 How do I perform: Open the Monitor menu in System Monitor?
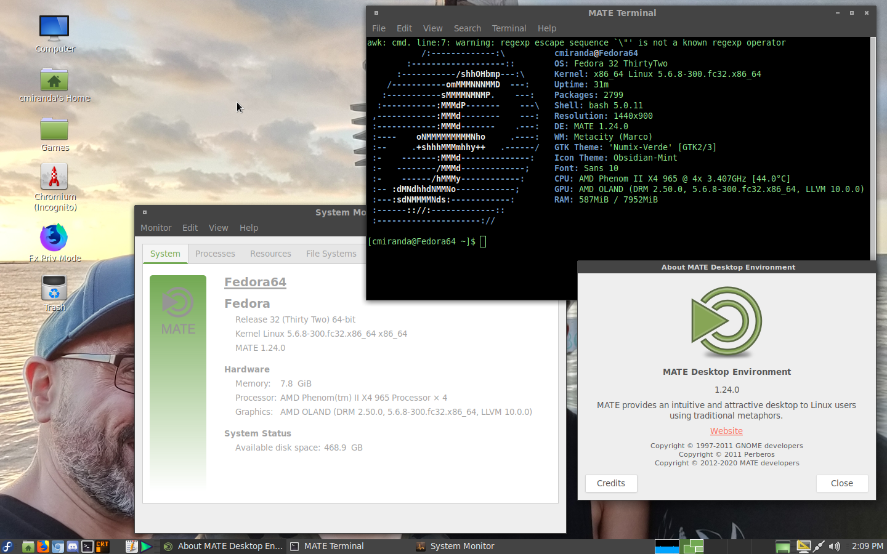[156, 228]
